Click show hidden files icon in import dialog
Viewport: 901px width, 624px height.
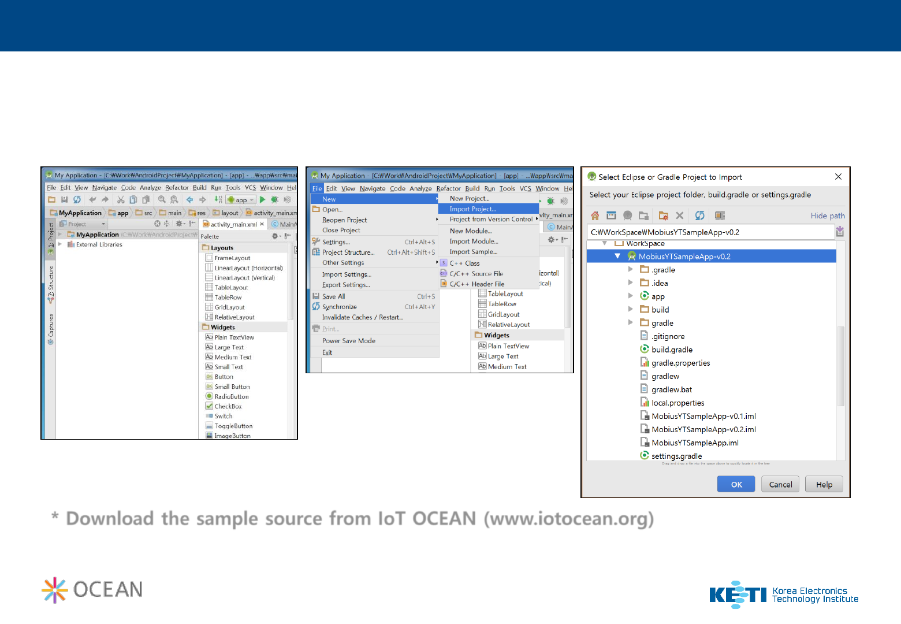click(720, 216)
